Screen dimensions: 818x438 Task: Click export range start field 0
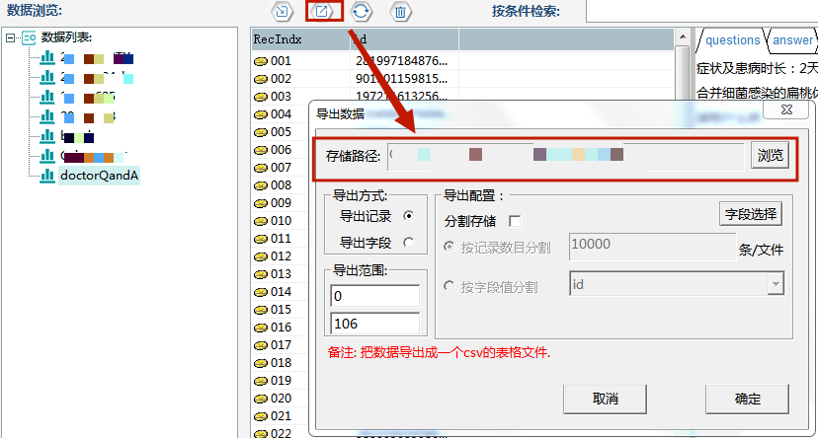(x=375, y=296)
